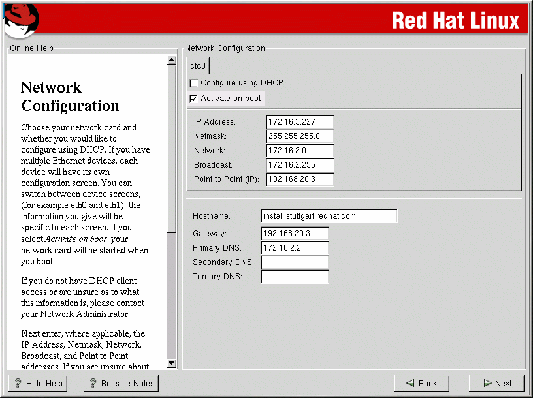Click the Online Help scrollbar thumb
The width and height of the screenshot is (533, 398).
[172, 147]
